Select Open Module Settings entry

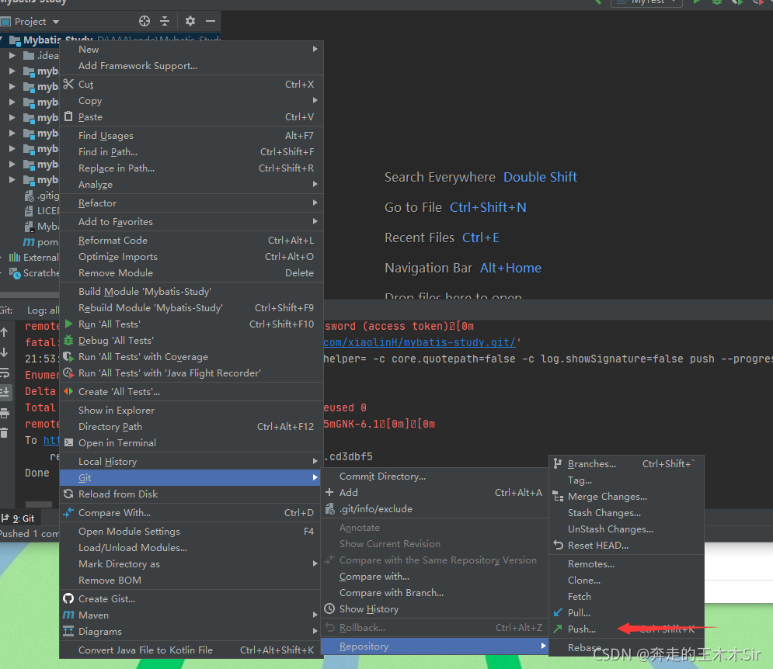[191, 531]
